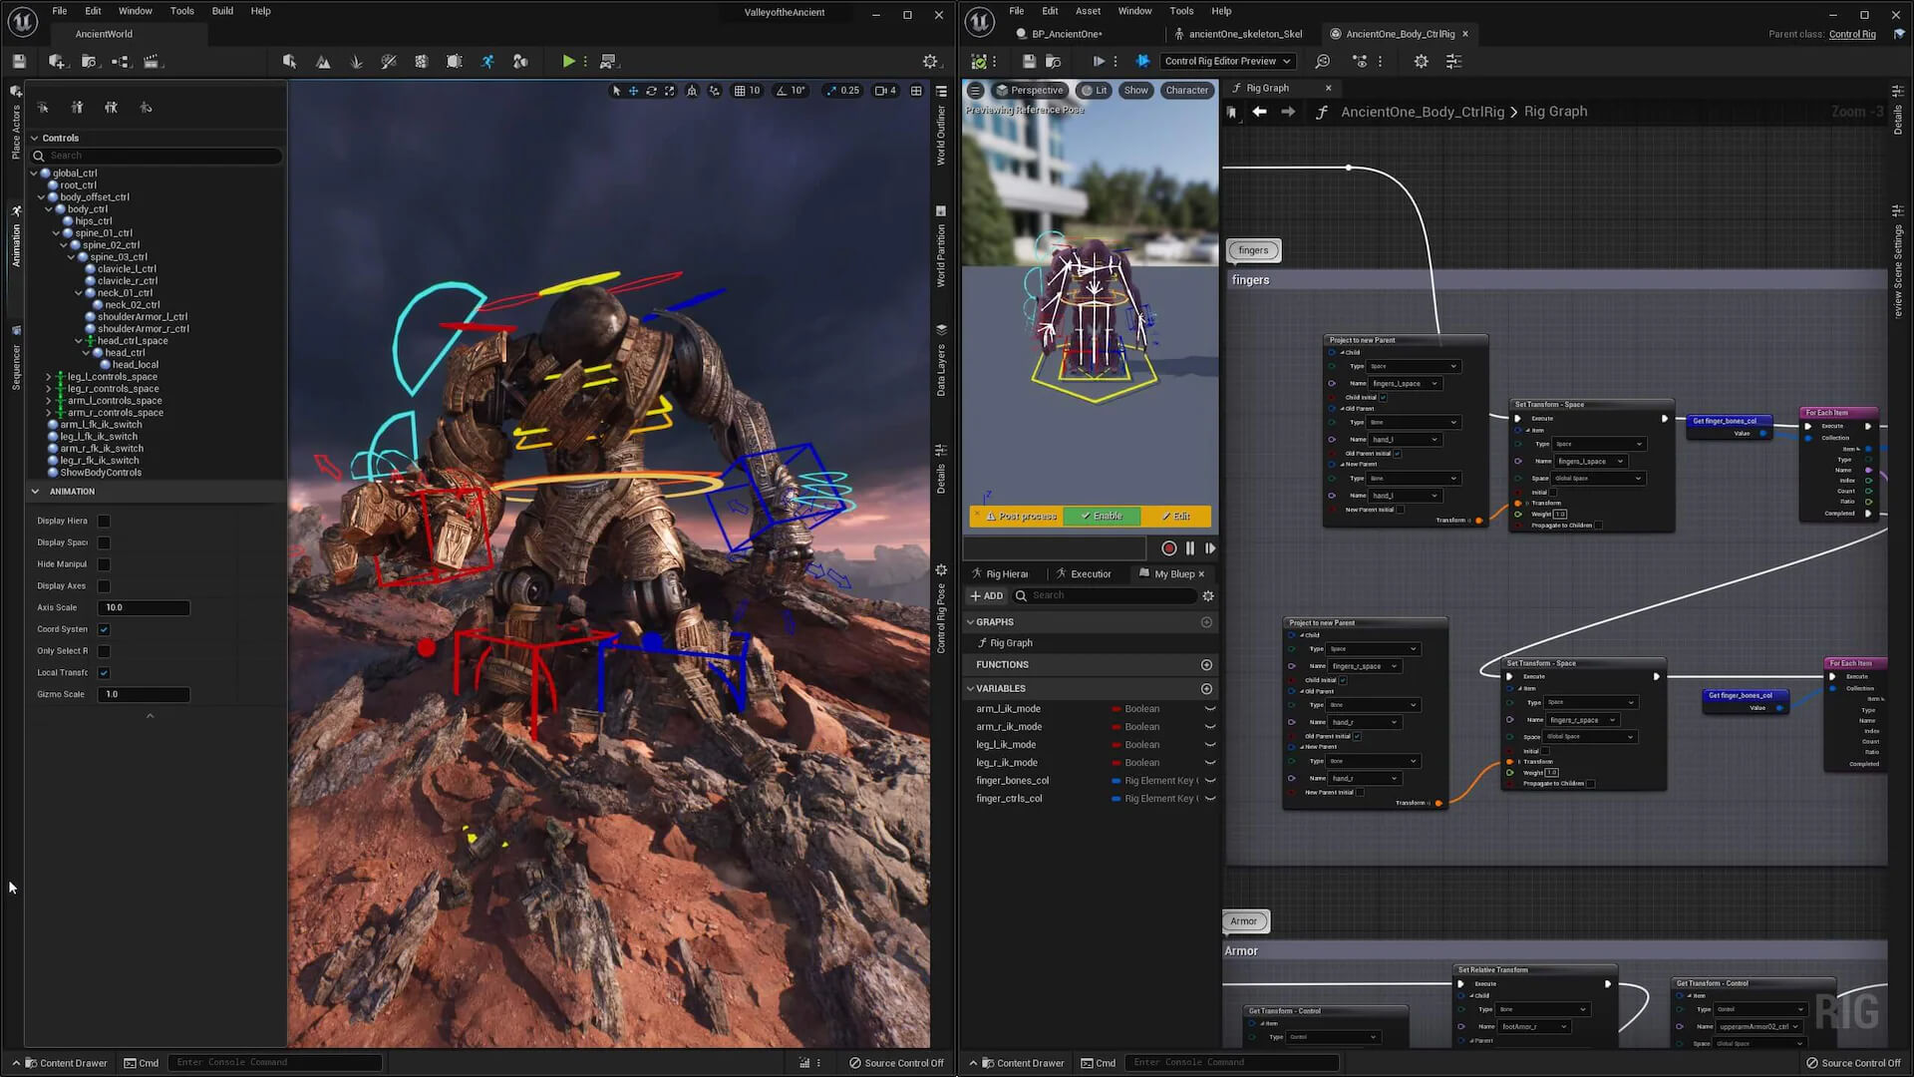The height and width of the screenshot is (1077, 1914).
Task: Click the Character viewport button
Action: 1186,91
